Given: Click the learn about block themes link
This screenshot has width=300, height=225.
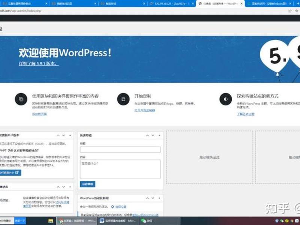Looking at the screenshot, I should coord(246,114).
